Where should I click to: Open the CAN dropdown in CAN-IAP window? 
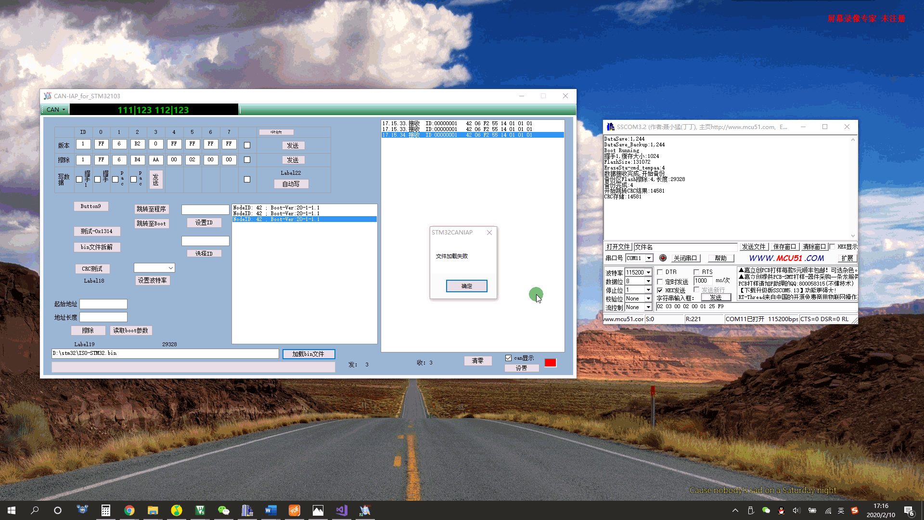(54, 109)
